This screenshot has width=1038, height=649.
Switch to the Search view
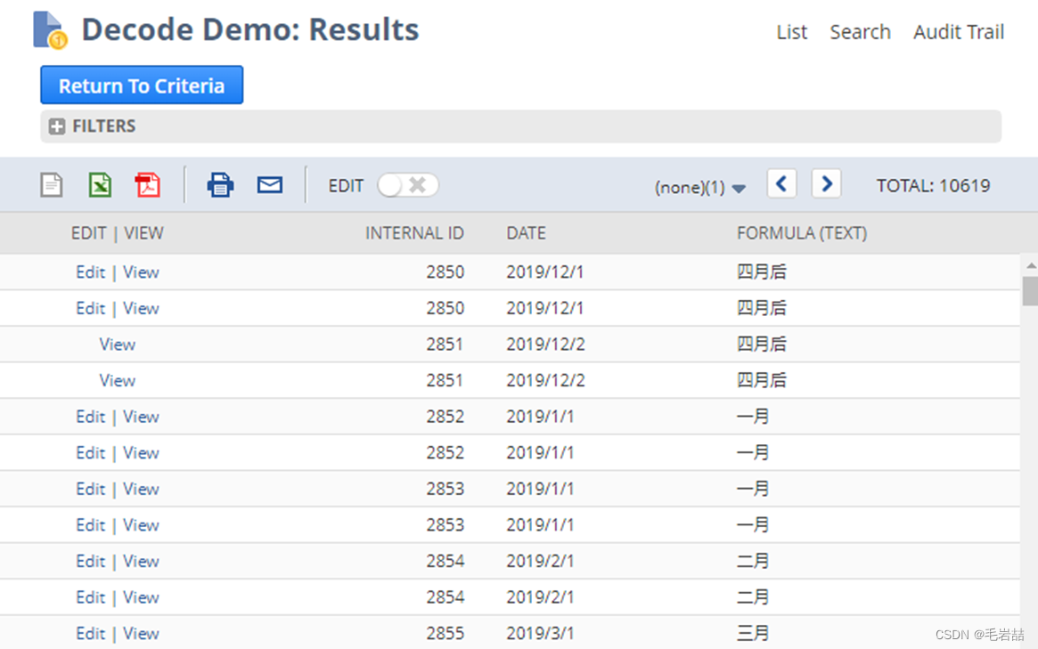(859, 32)
